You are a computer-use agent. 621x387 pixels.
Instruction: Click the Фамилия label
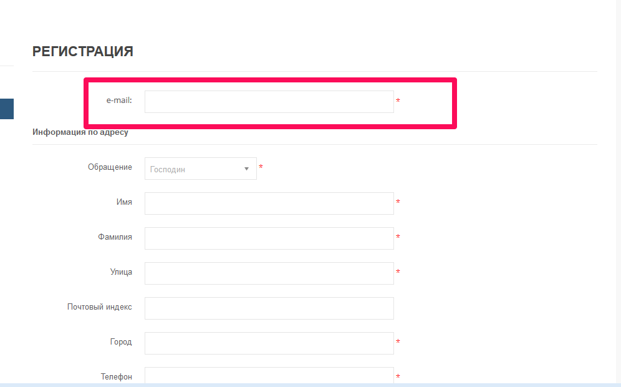click(x=115, y=237)
